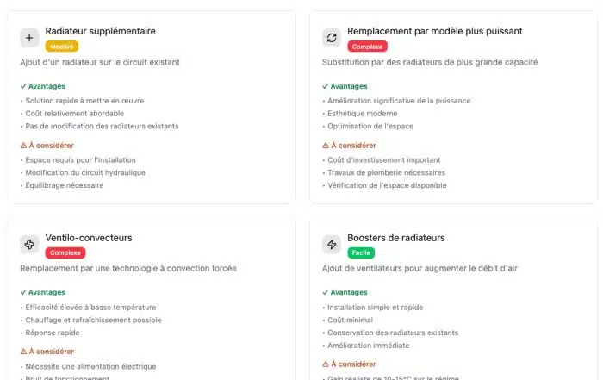
Task: Click the "Coût d'investissement important" list item
Action: 383,159
